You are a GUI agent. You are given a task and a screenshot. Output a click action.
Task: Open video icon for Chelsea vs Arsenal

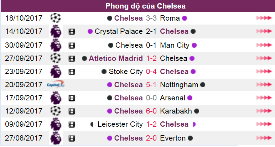(x=72, y=98)
